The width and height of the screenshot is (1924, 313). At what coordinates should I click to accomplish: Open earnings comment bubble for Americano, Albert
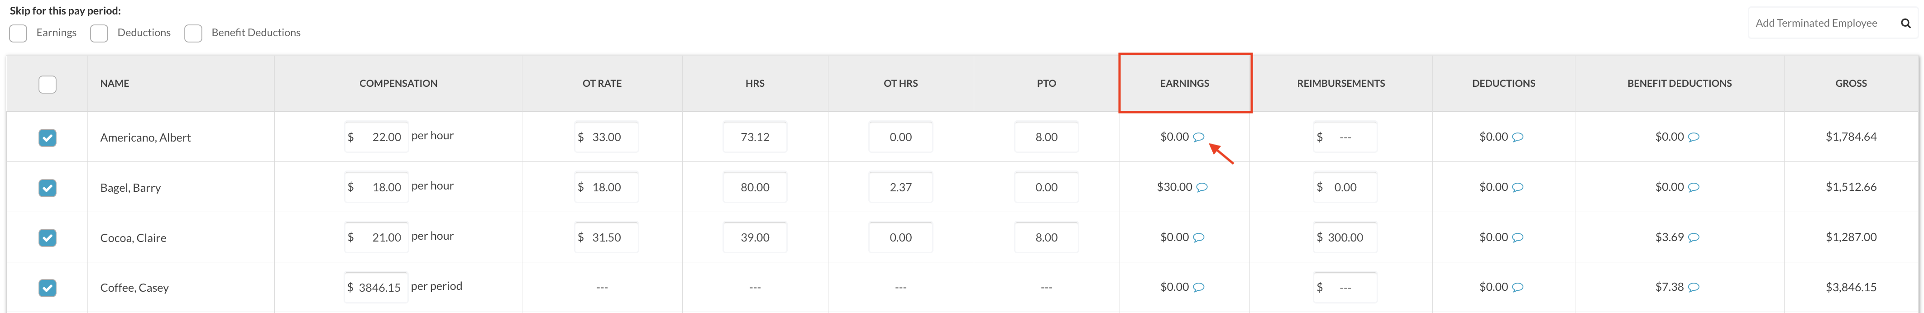[1198, 137]
